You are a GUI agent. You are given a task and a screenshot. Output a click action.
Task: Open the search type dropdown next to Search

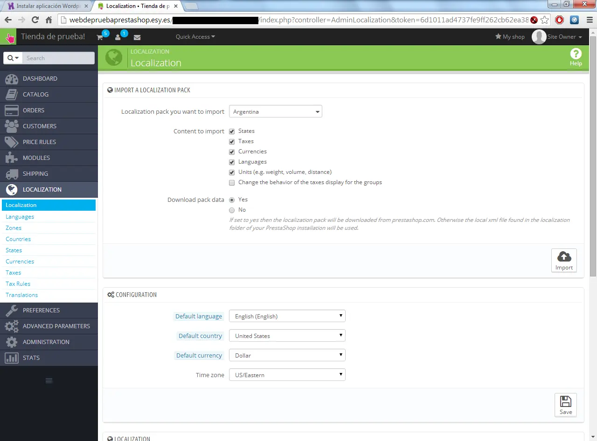pyautogui.click(x=13, y=58)
